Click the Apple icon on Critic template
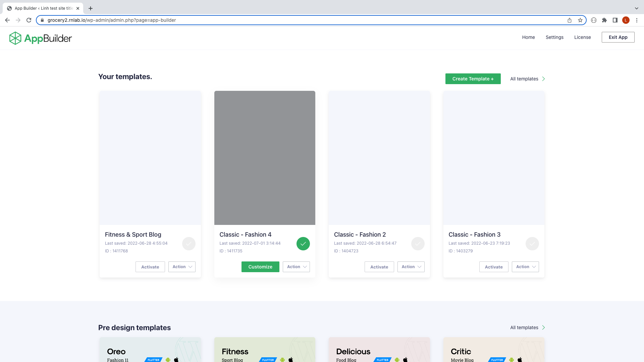This screenshot has height=362, width=644. point(520,360)
